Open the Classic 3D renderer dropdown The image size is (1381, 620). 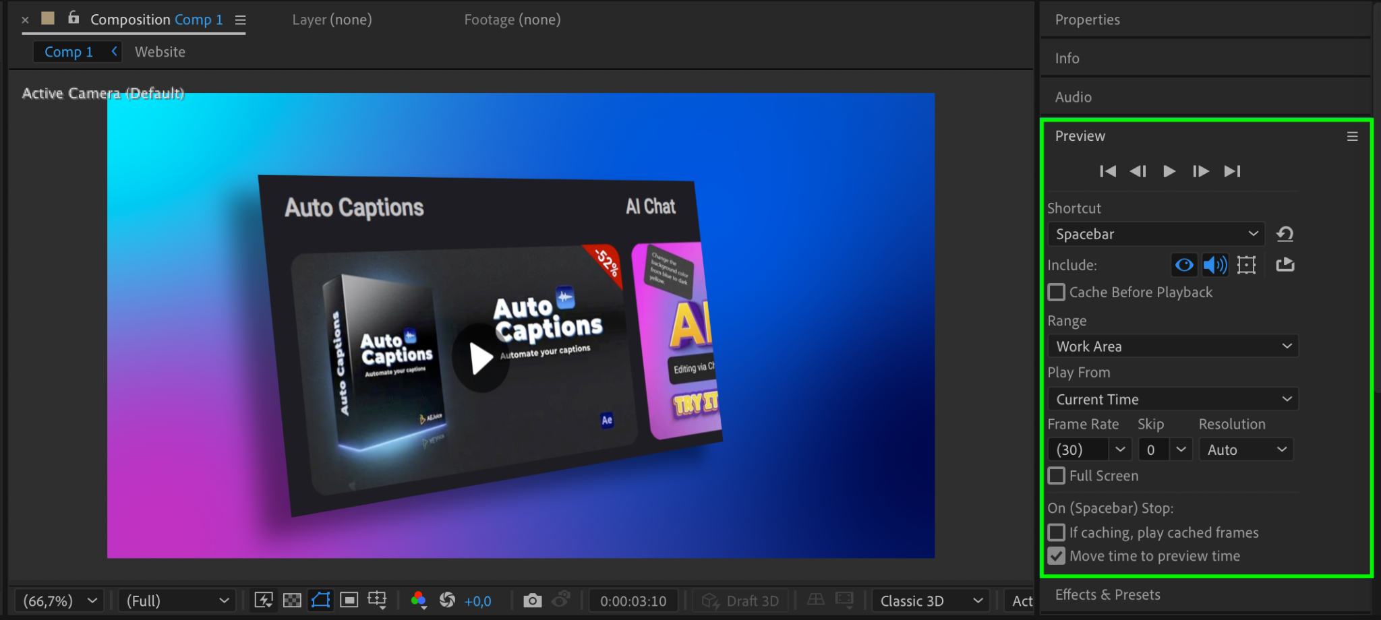[x=931, y=600]
